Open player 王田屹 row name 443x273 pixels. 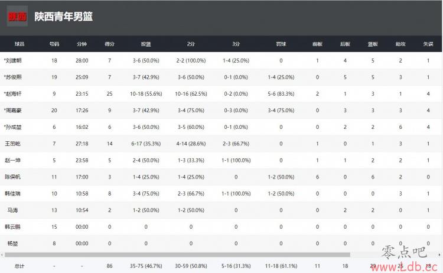[13, 144]
